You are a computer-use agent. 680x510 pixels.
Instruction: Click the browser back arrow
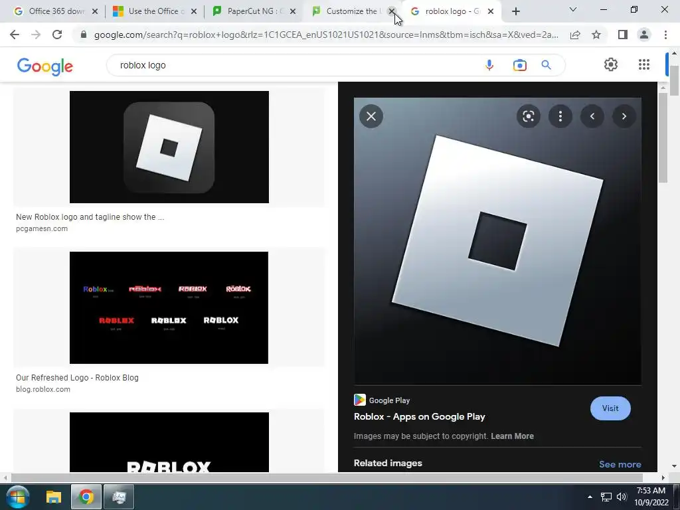15,35
